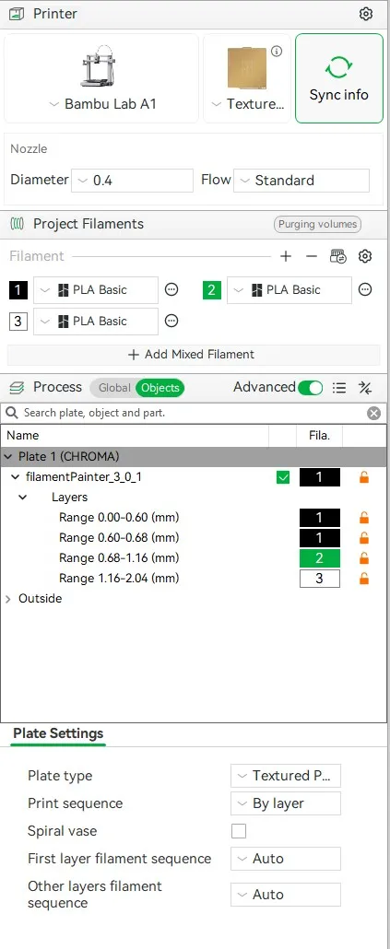Click the info icon on the plate thumbnail

coord(277,52)
